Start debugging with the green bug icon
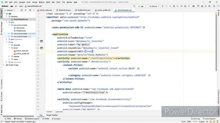This screenshot has height=123, width=220. (174, 6)
